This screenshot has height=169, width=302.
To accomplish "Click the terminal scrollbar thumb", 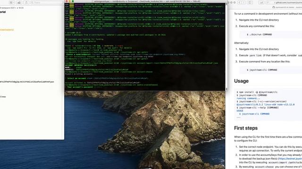I will pyautogui.click(x=226, y=89).
